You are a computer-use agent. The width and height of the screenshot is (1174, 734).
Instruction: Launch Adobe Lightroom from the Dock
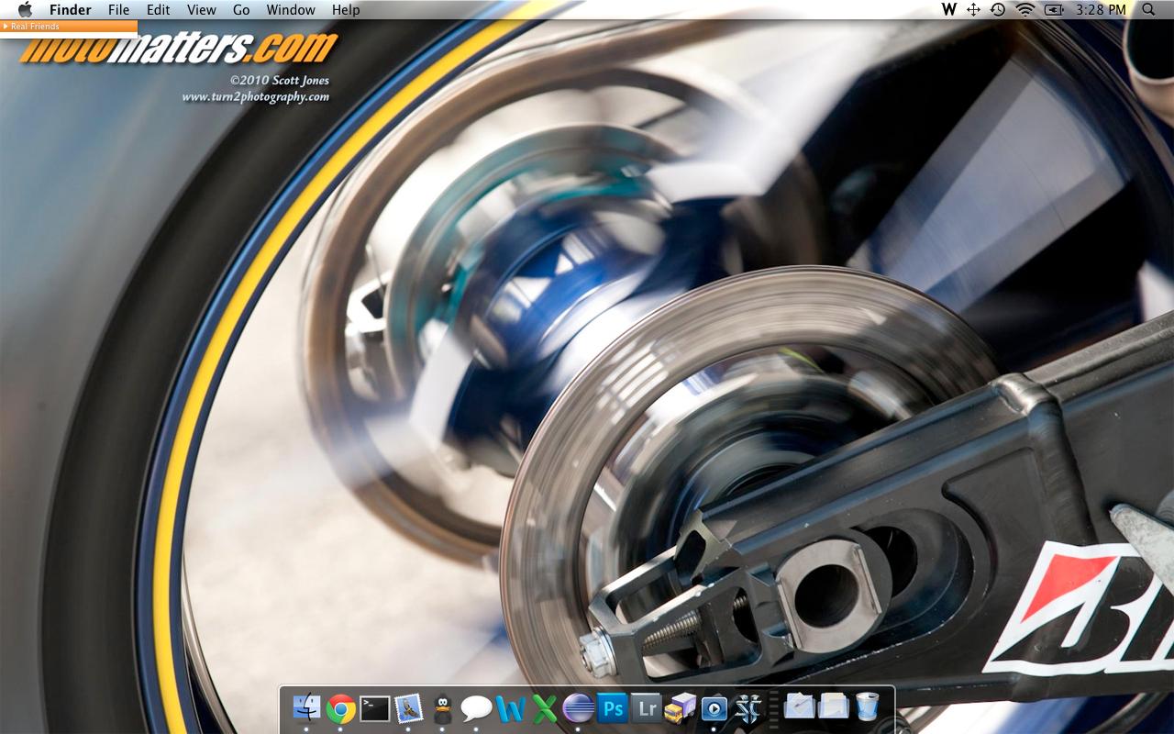(646, 707)
